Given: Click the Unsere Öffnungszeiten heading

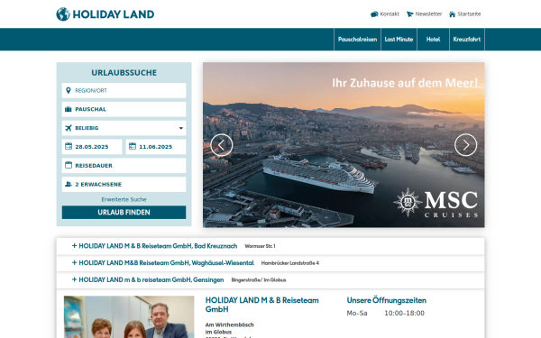Looking at the screenshot, I should point(387,300).
